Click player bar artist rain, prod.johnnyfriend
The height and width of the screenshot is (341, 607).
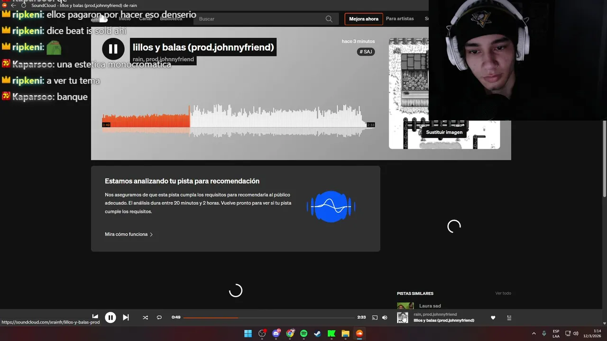435,314
